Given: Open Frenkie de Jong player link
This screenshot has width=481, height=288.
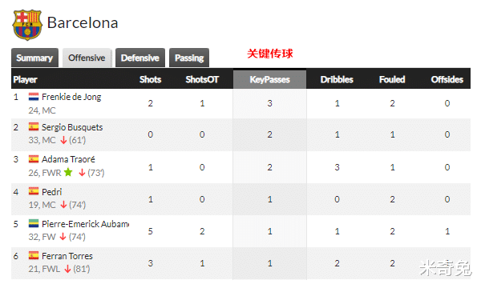Looking at the screenshot, I should tap(71, 97).
